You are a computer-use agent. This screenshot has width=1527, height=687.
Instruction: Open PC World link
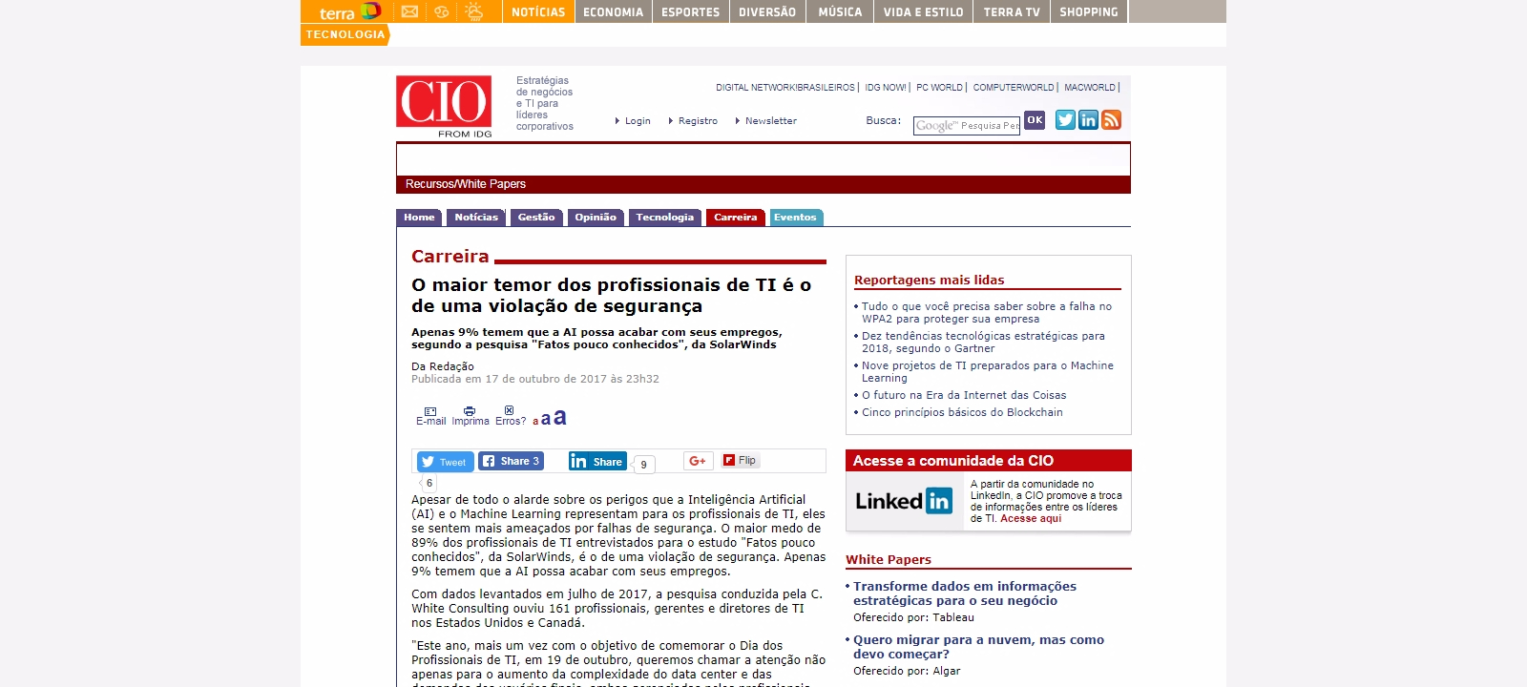coord(940,88)
